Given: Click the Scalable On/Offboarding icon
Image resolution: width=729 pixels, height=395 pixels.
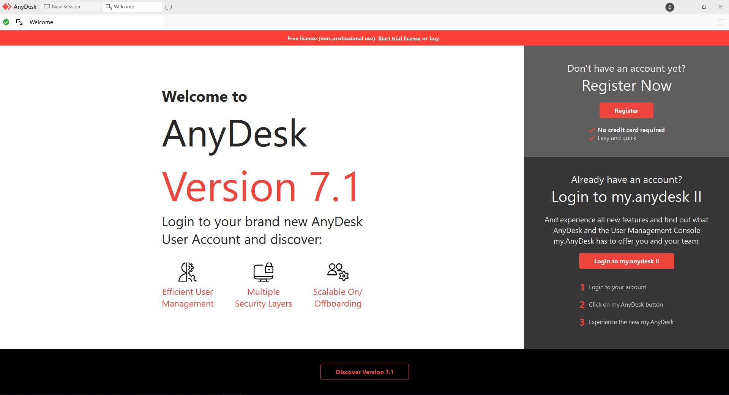Looking at the screenshot, I should (x=338, y=272).
